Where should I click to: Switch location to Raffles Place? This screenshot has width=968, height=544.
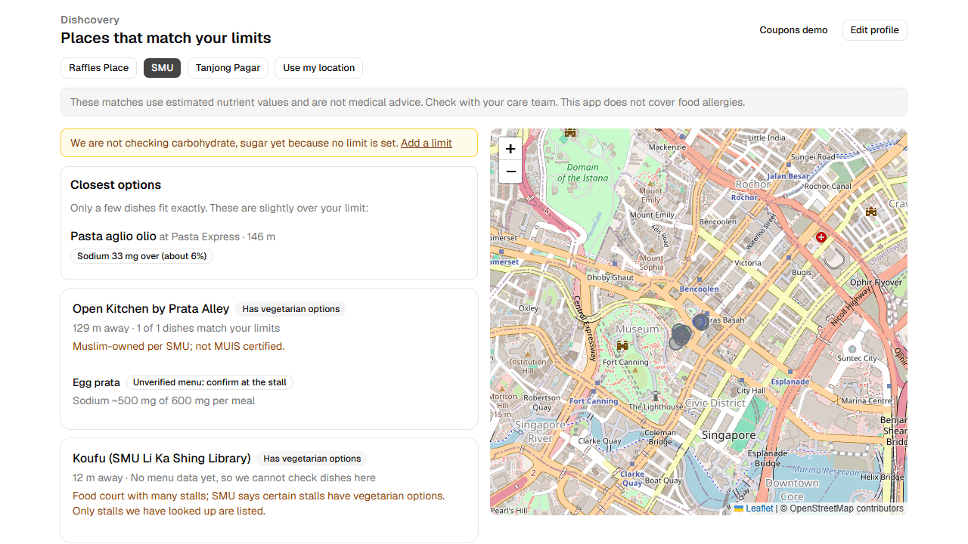point(98,68)
